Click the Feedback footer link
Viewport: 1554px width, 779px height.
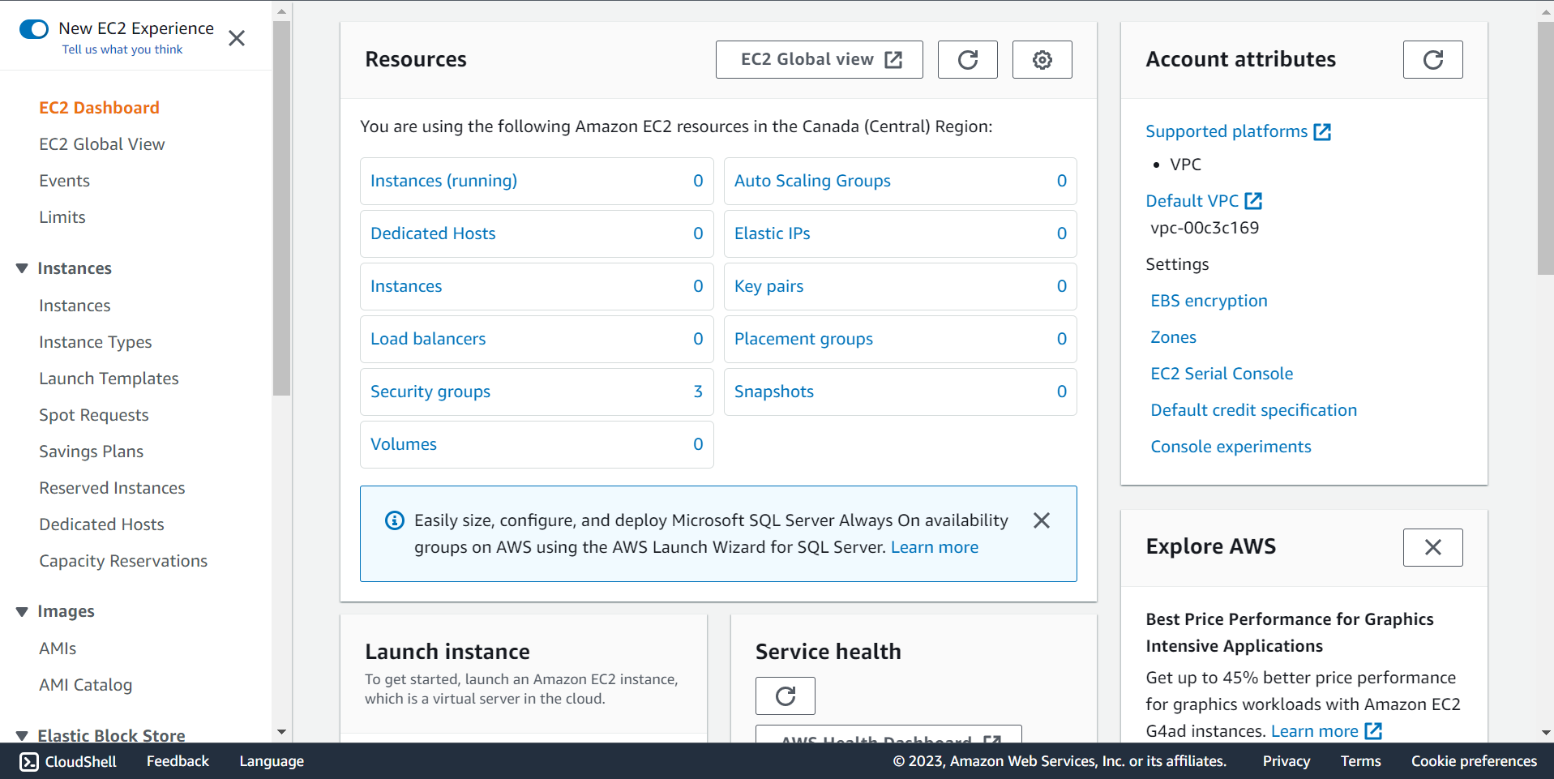178,761
